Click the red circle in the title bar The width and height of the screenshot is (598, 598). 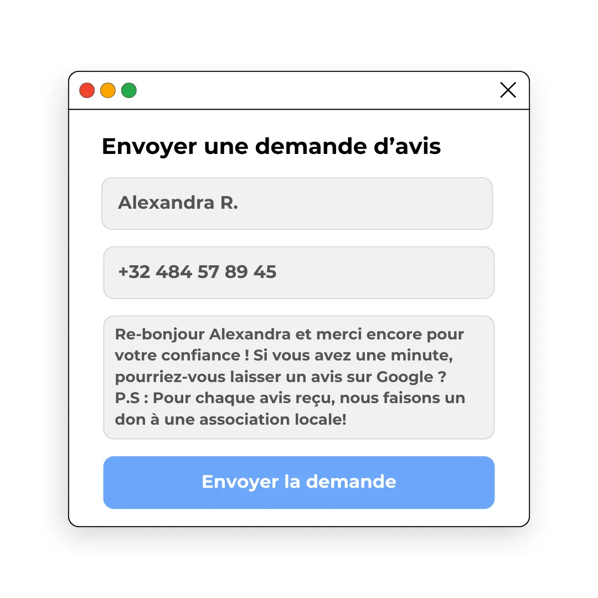coord(87,90)
